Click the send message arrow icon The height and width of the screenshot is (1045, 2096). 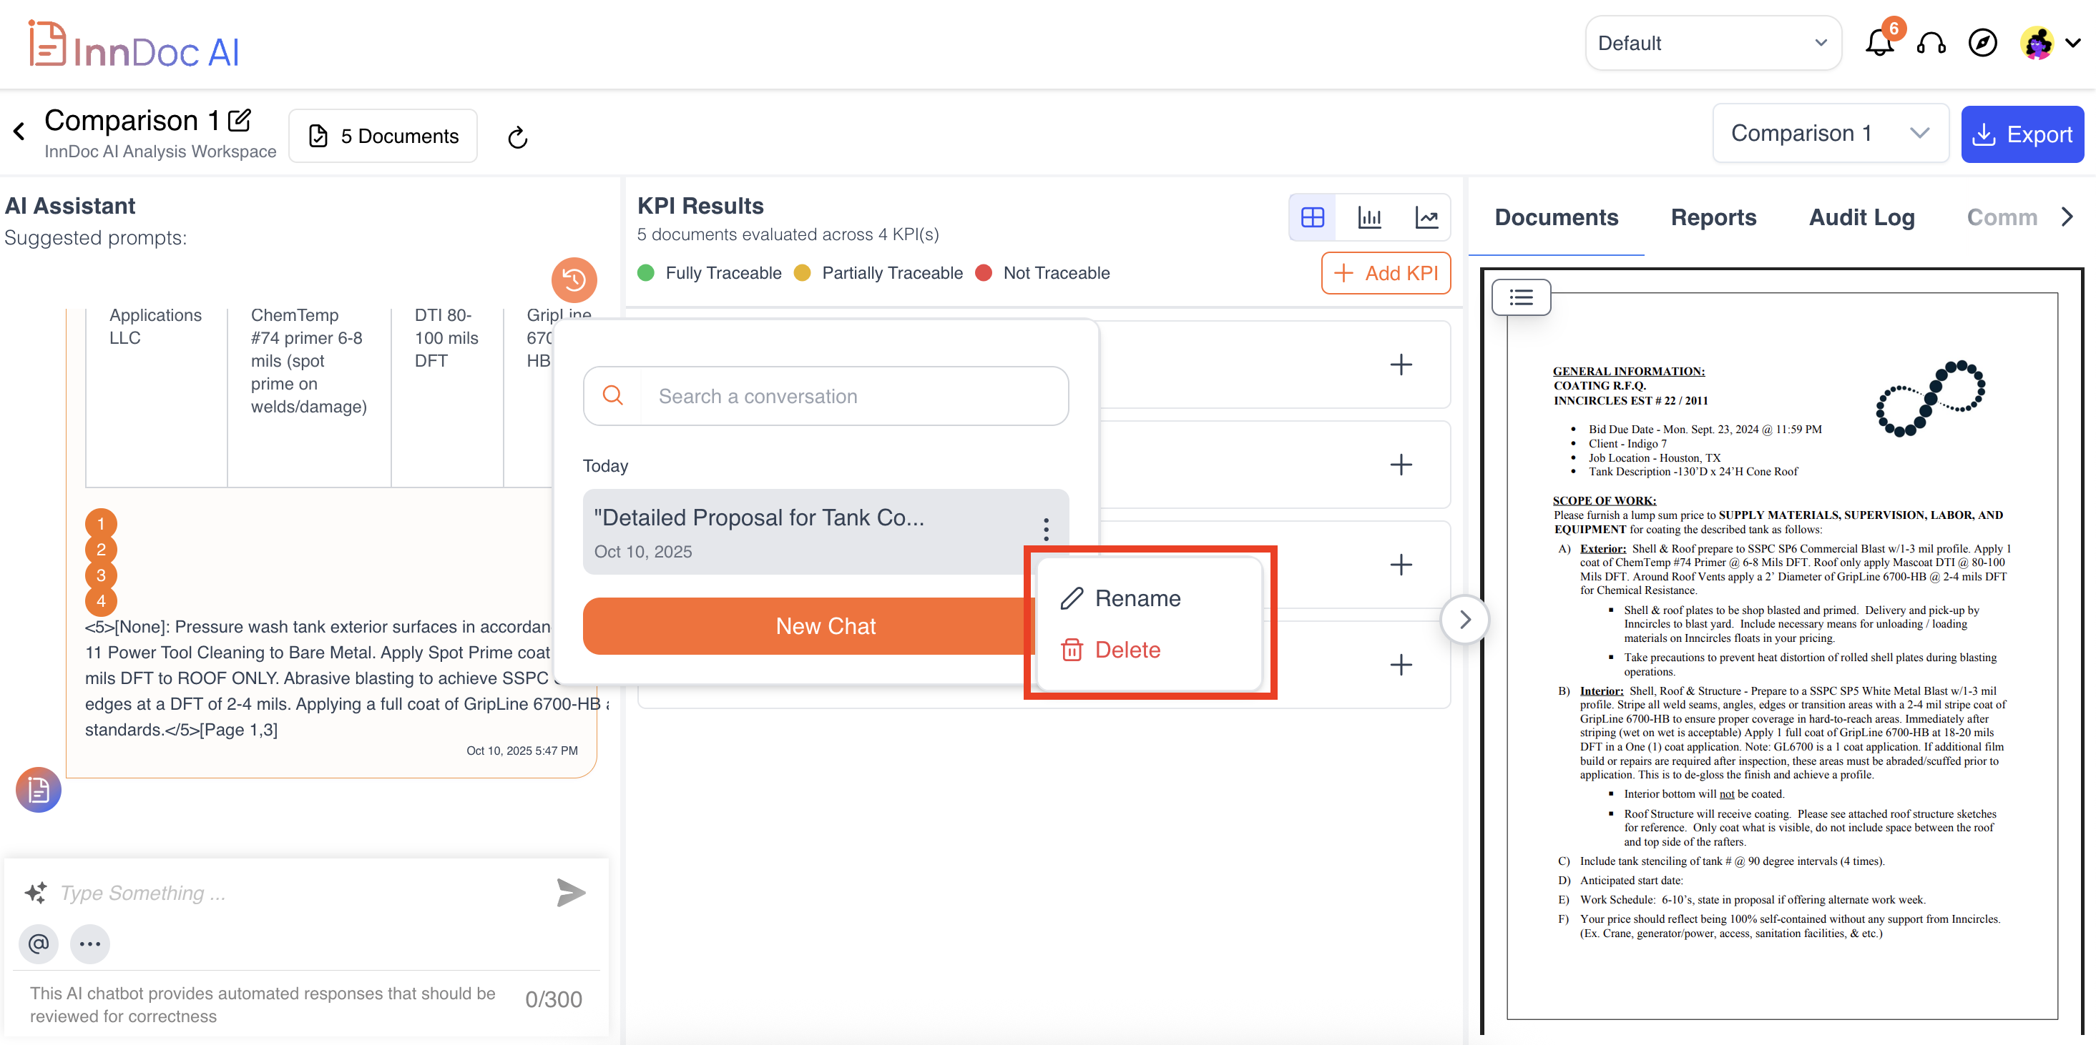[x=570, y=892]
